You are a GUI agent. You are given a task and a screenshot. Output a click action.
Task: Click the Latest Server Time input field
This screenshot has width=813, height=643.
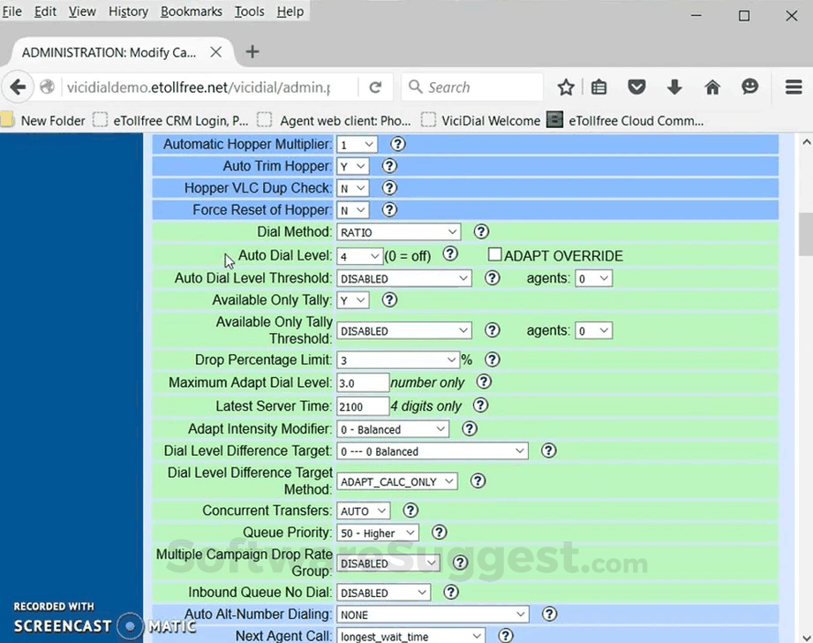tap(362, 405)
